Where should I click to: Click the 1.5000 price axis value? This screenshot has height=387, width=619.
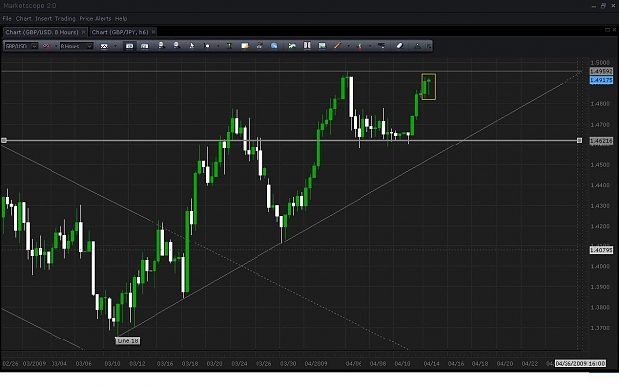point(600,62)
